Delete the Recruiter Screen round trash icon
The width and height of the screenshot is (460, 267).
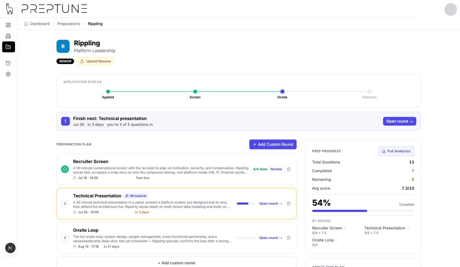[289, 169]
